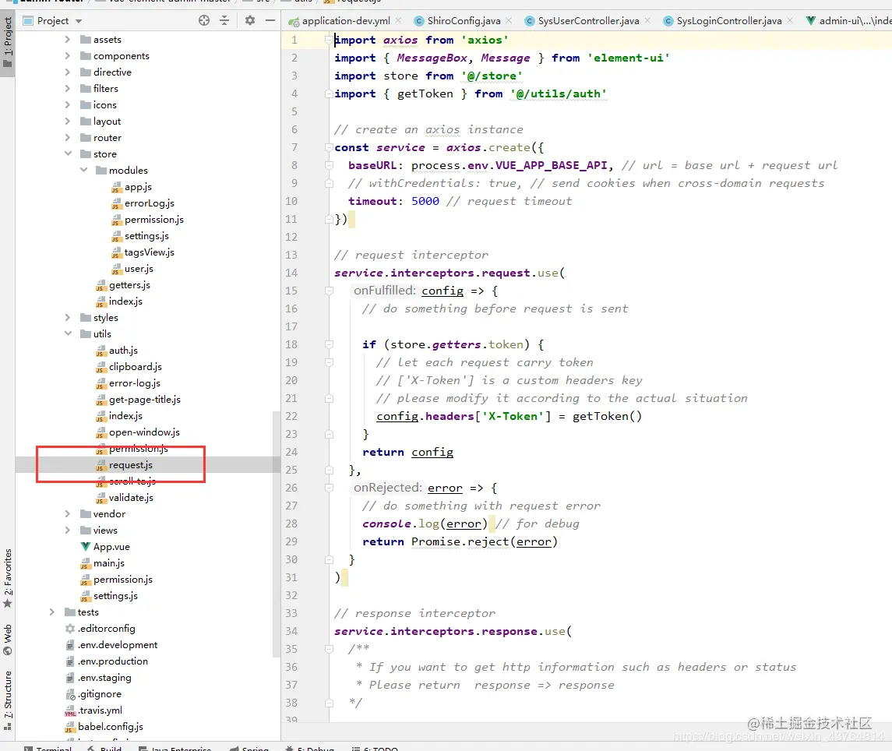Close the SysUserController.java tab
The width and height of the screenshot is (892, 751).
coord(647,20)
